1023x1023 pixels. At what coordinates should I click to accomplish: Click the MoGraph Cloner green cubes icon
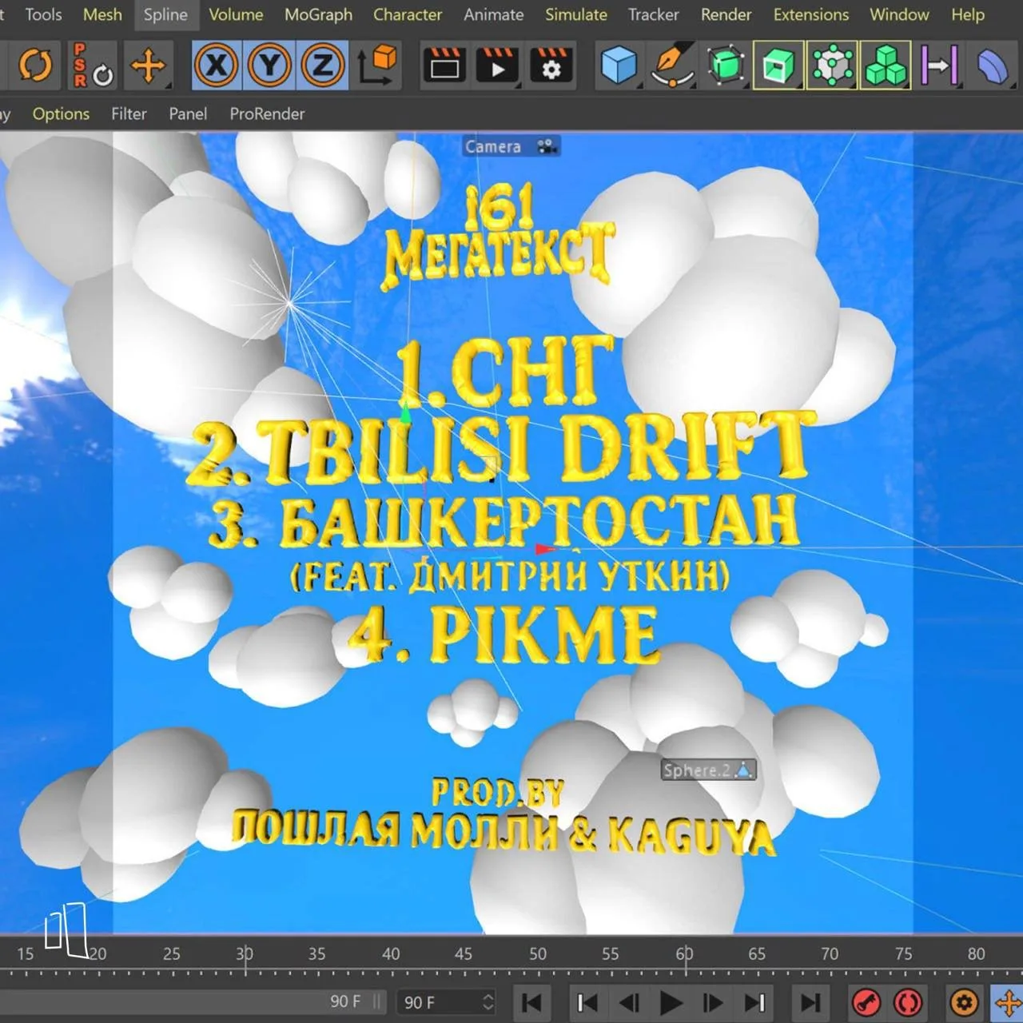coord(886,66)
